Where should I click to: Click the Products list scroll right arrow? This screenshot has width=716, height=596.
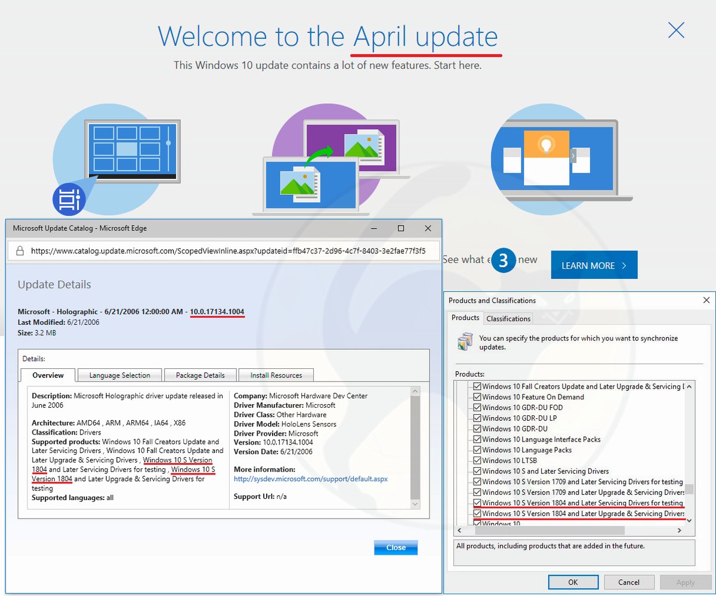pyautogui.click(x=679, y=530)
